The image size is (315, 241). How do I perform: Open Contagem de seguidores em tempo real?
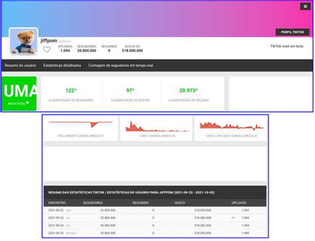click(121, 66)
